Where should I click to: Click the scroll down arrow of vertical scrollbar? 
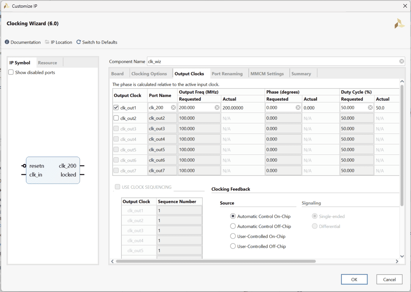402,256
